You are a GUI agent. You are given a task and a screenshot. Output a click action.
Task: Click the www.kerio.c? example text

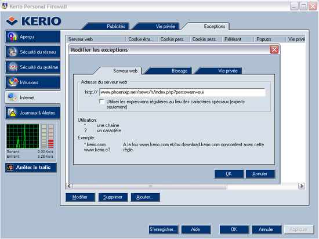pyautogui.click(x=97, y=150)
